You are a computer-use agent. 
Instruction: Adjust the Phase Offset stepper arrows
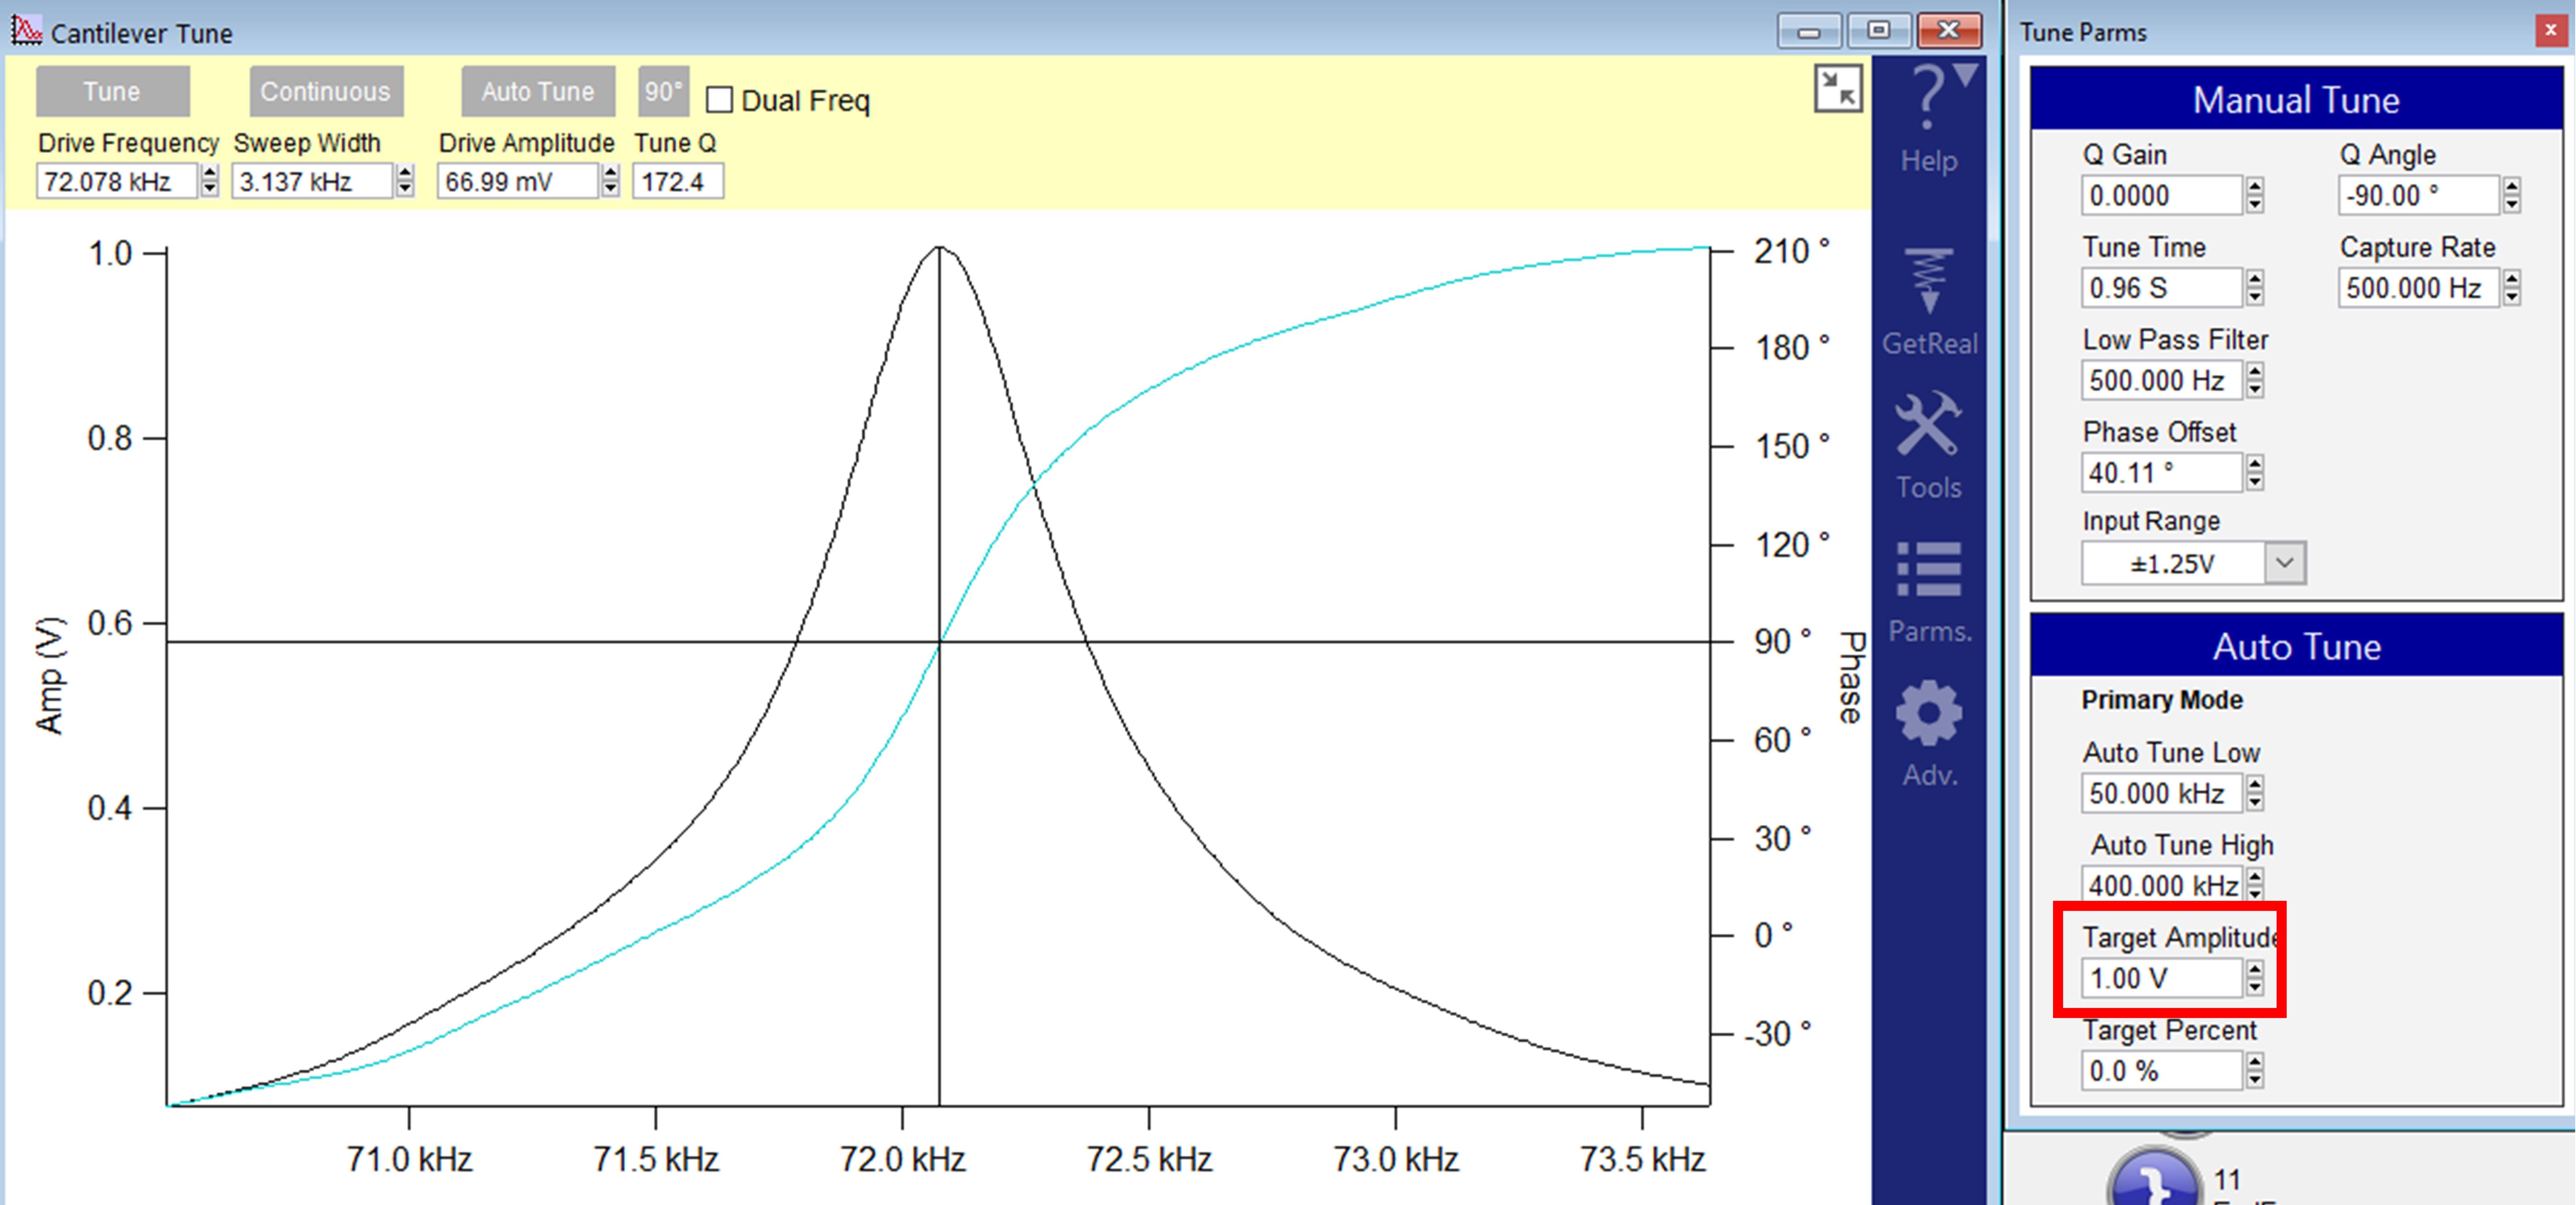(x=2254, y=472)
